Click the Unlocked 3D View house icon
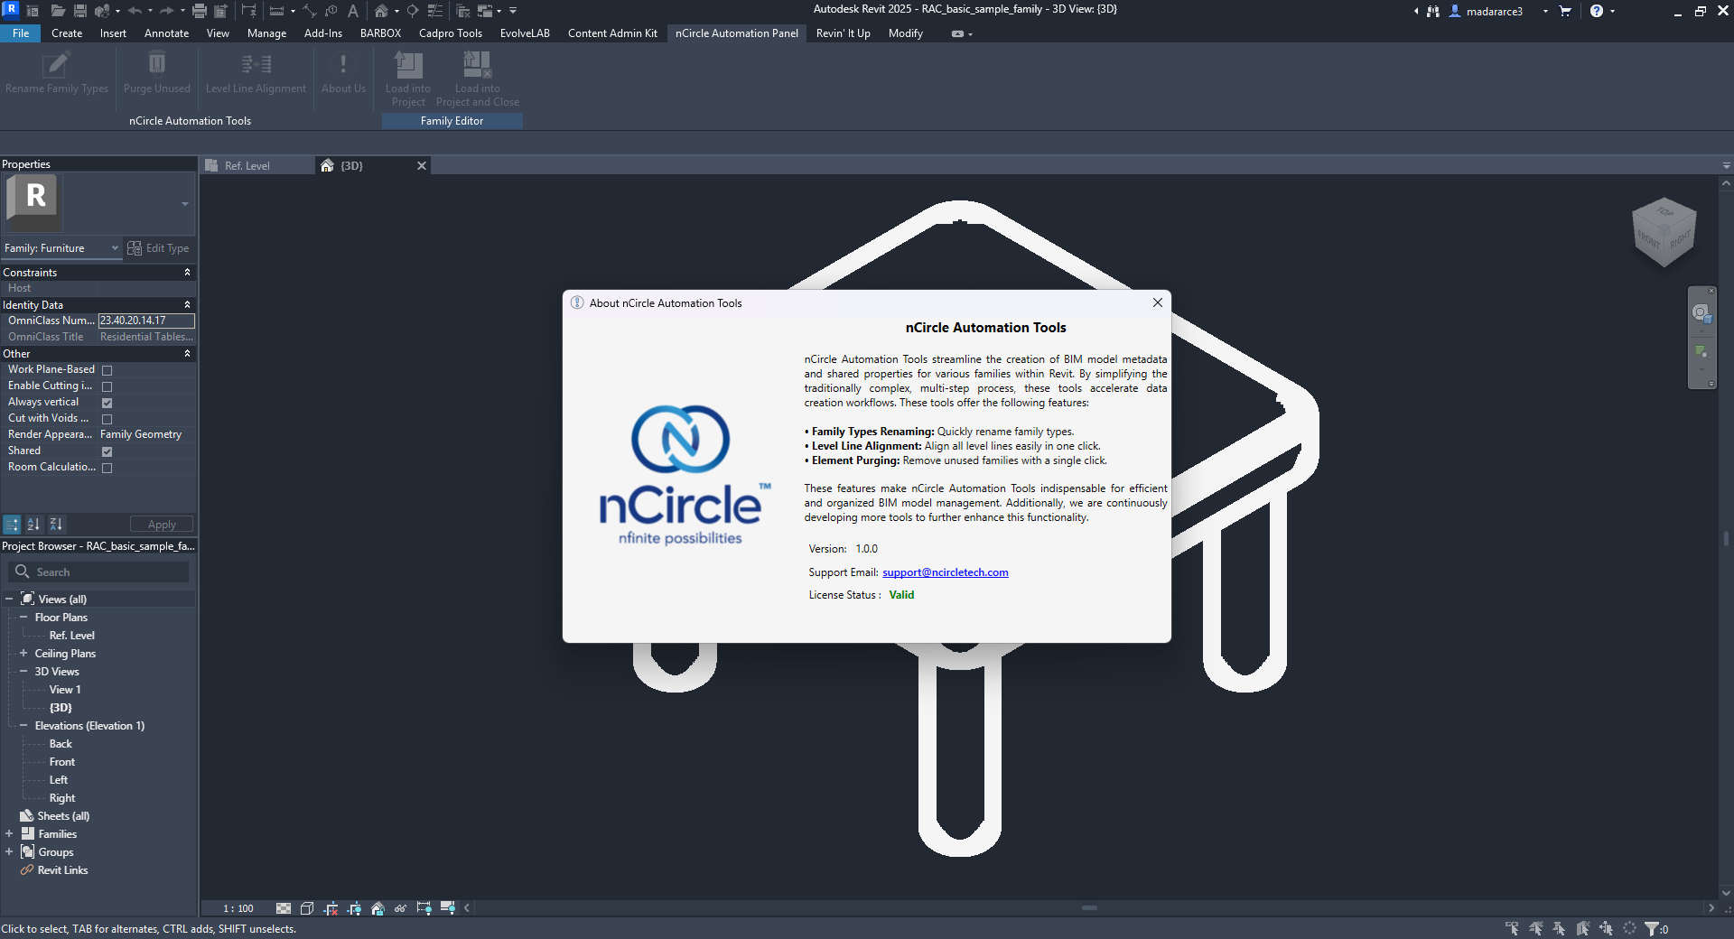The image size is (1734, 939). pos(378,908)
